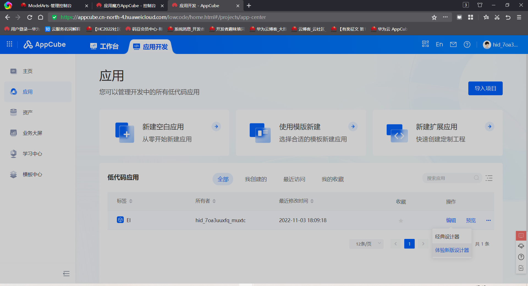The image size is (528, 286).
Task: Open the floating help question widget
Action: [521, 257]
